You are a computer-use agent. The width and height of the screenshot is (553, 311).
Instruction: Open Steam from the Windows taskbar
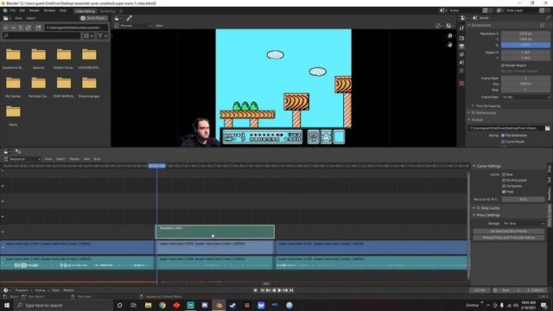coord(232,305)
